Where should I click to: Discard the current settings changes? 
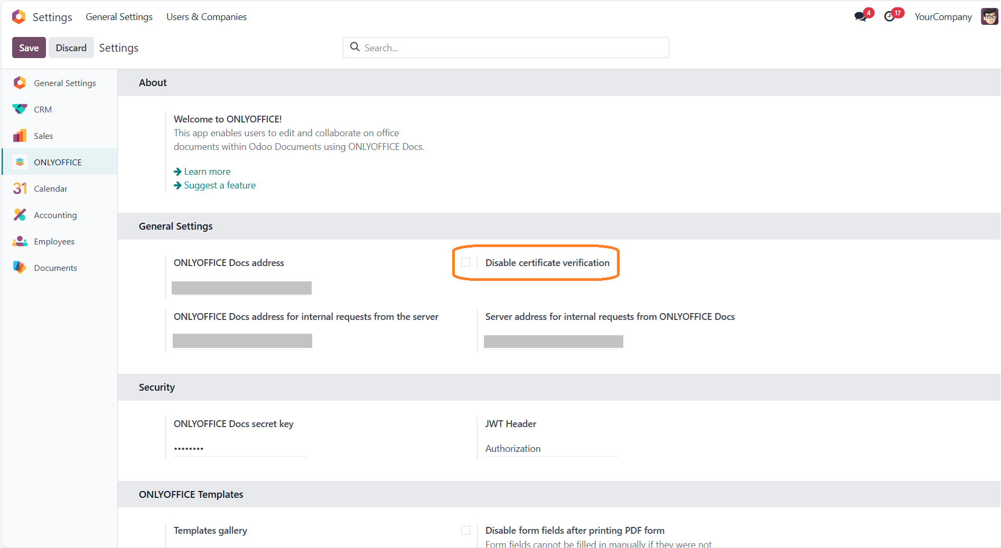click(x=71, y=48)
